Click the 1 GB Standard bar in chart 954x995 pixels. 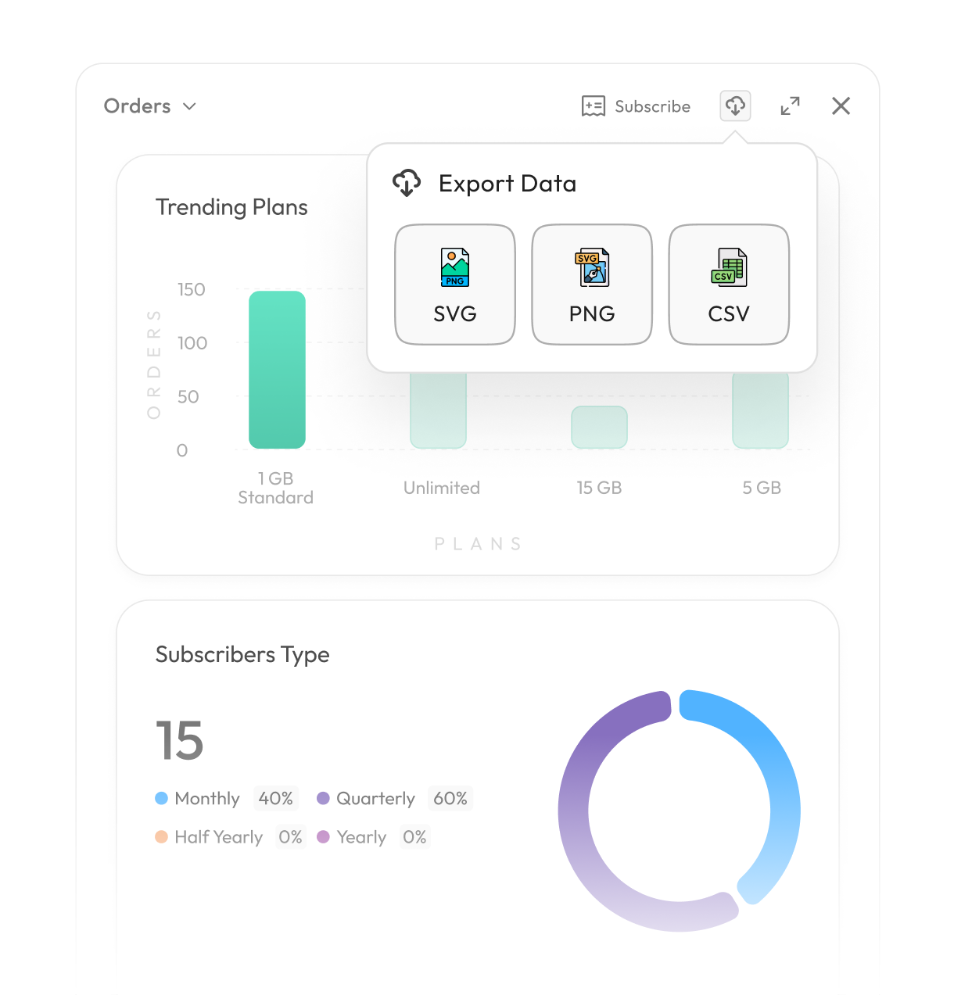coord(276,370)
